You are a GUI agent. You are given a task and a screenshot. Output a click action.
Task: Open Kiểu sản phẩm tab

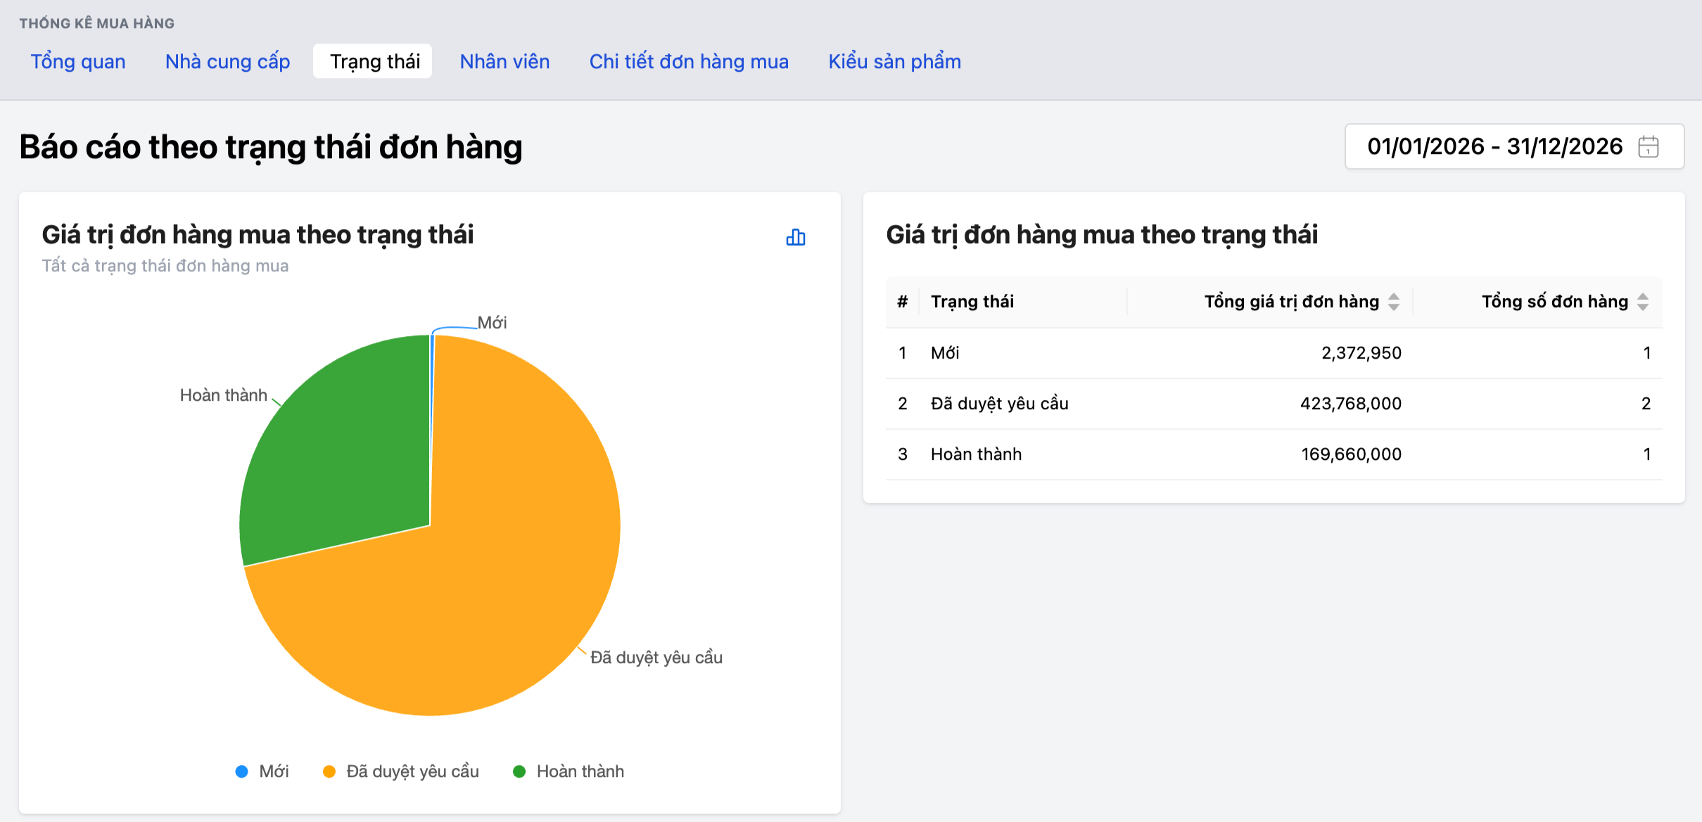click(894, 62)
